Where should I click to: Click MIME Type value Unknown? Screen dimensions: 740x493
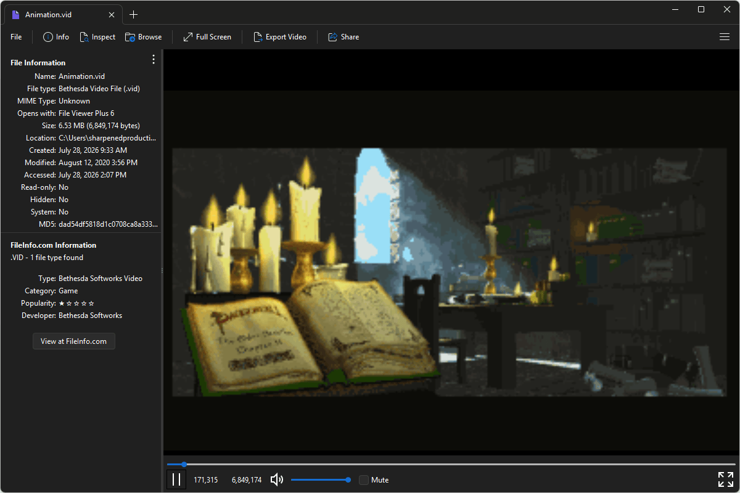[74, 101]
